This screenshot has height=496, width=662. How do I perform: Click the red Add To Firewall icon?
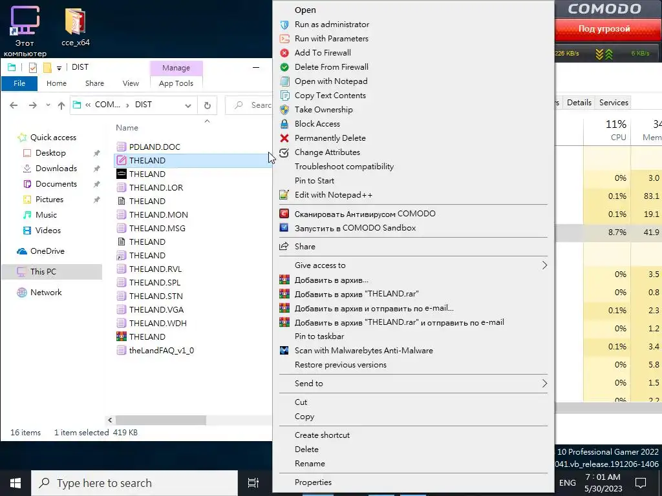[284, 53]
